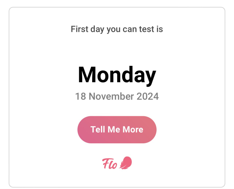Click the letter F in the Flo logo

tap(105, 163)
